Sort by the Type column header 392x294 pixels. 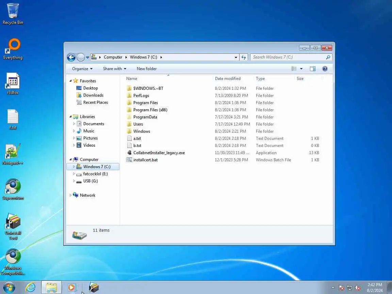pyautogui.click(x=274, y=79)
